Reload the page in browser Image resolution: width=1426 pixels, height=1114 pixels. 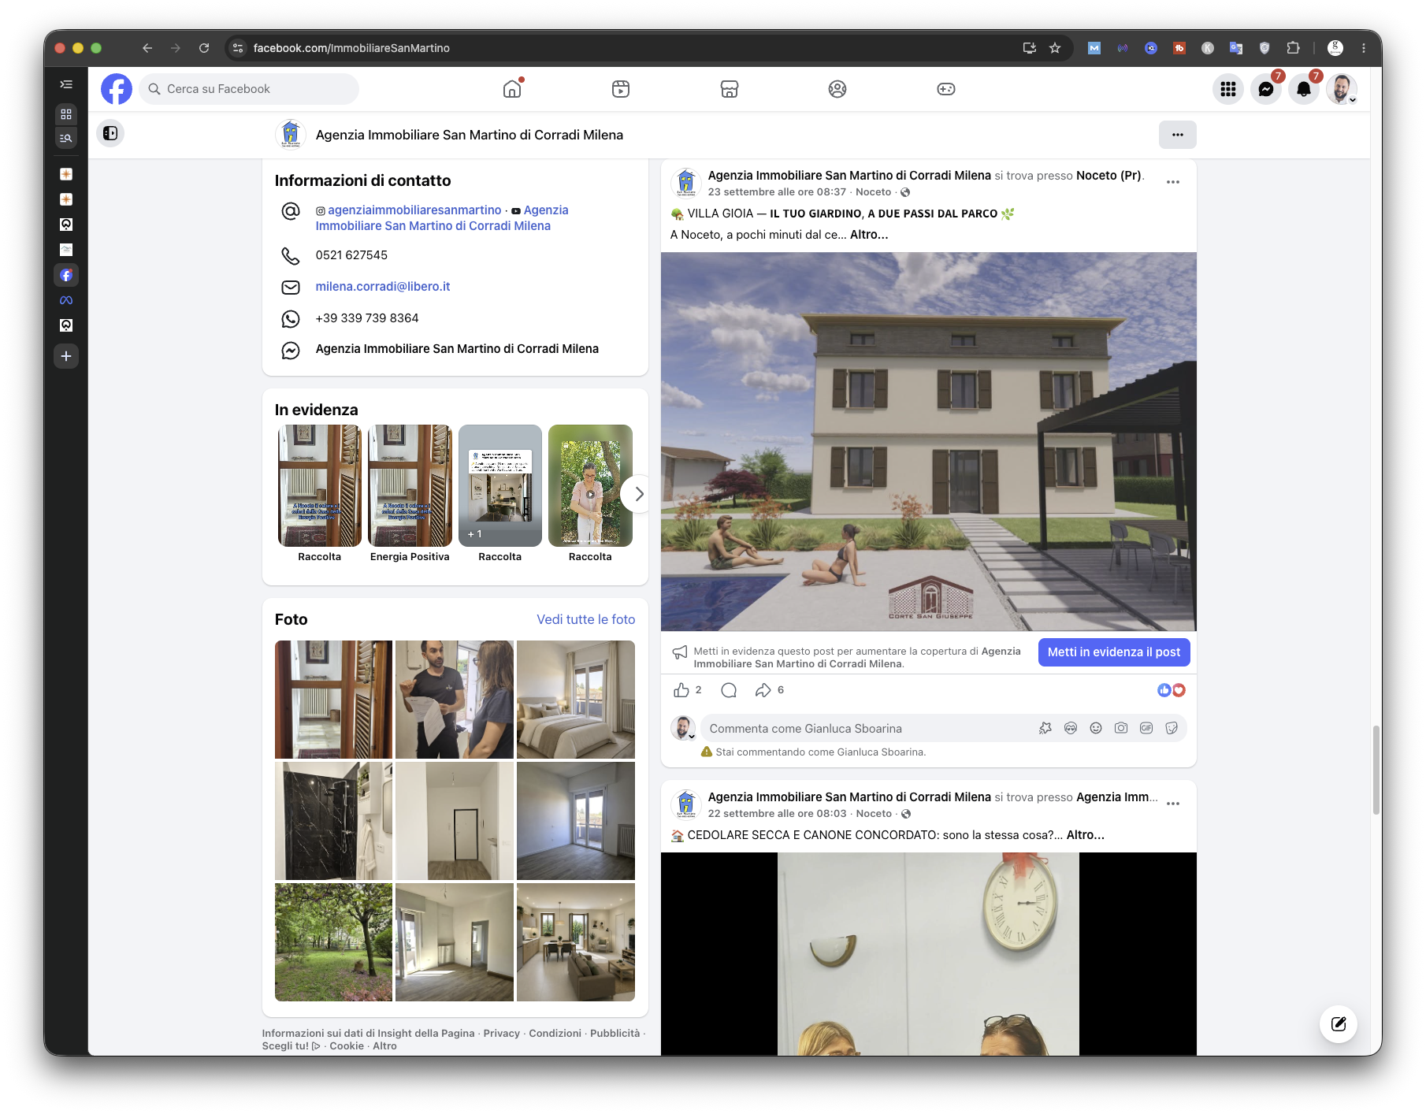204,48
